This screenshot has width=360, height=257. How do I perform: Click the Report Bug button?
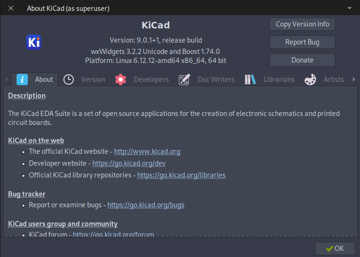click(302, 42)
